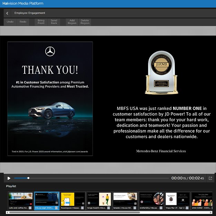Choose Delete Region in the toolbar
This screenshot has height=216, width=216.
click(x=85, y=22)
